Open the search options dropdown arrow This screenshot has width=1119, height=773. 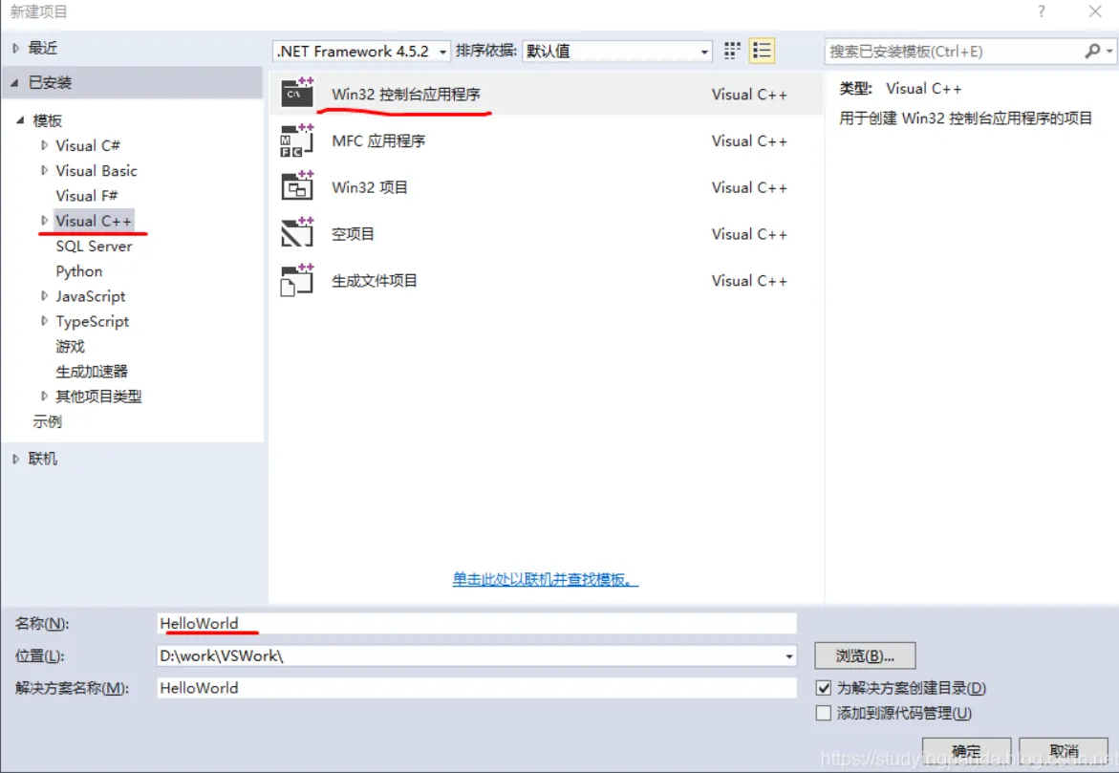[x=1108, y=52]
